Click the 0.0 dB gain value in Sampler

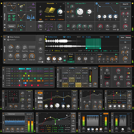click(x=107, y=37)
